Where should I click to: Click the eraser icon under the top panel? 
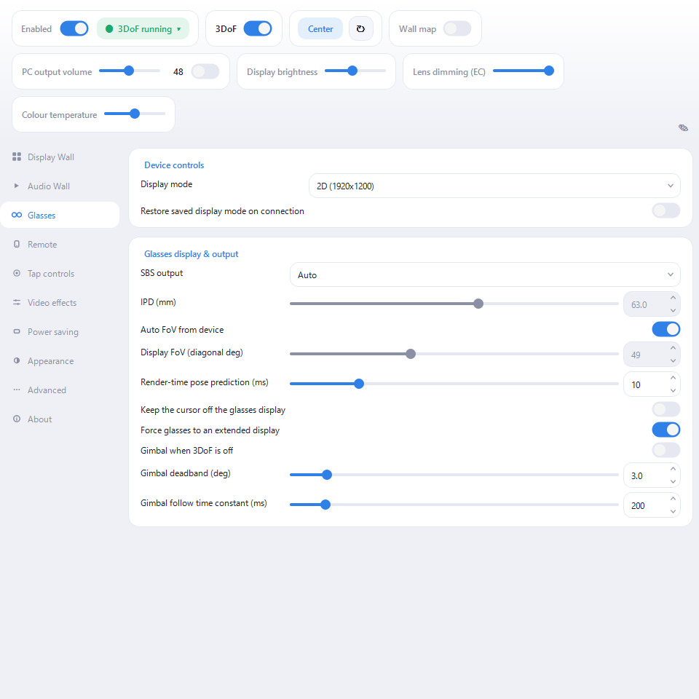coord(683,128)
